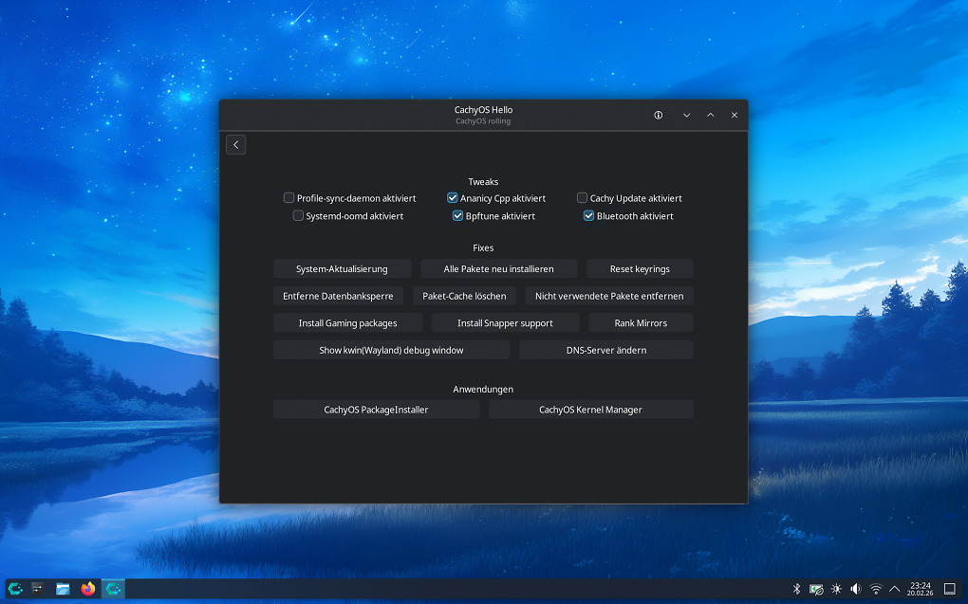Click Install Gaming packages button
Viewport: 968px width, 604px height.
pos(348,323)
